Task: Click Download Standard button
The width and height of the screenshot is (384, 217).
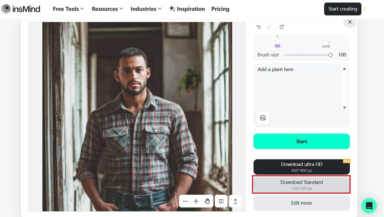Action: tap(302, 185)
